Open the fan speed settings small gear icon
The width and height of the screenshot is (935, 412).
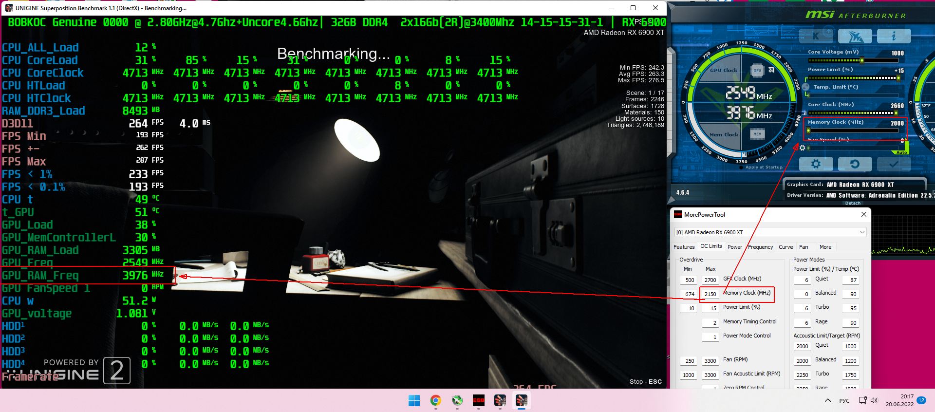point(803,148)
